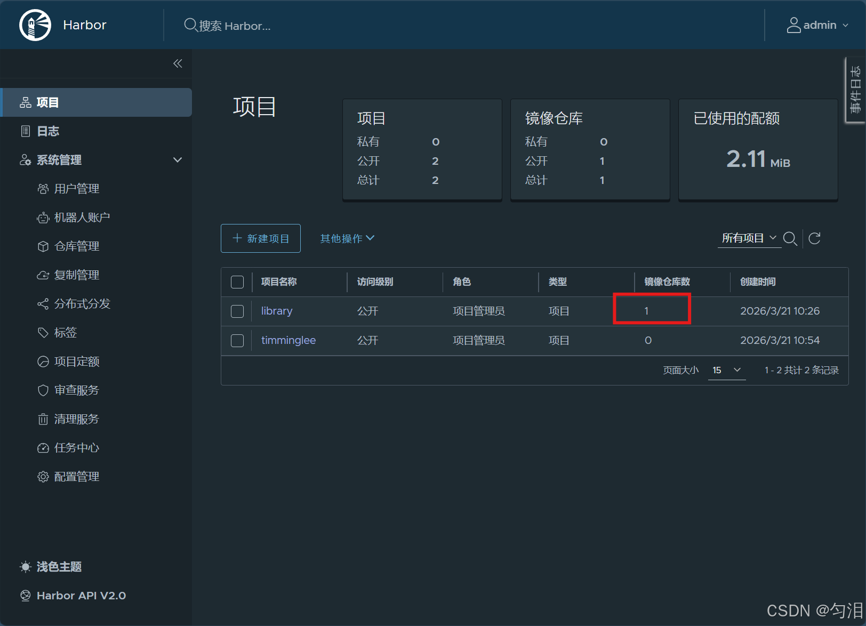Click the 系统管理 user-gear icon
The image size is (866, 626).
[26, 160]
